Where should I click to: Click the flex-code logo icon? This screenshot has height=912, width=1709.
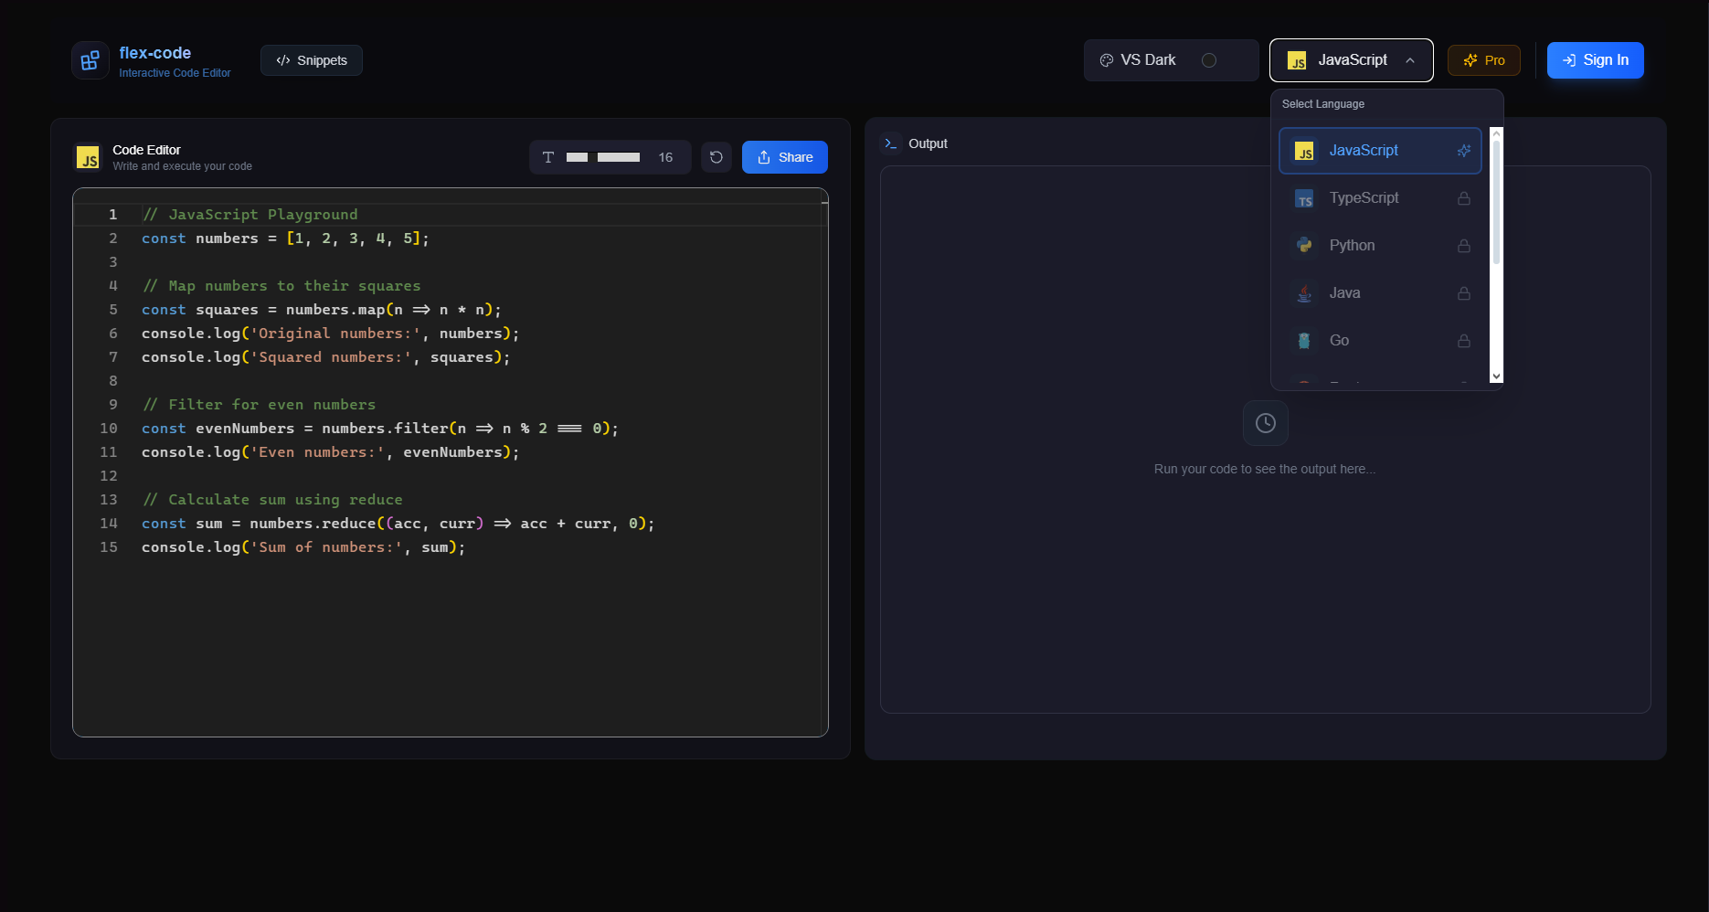click(x=90, y=61)
